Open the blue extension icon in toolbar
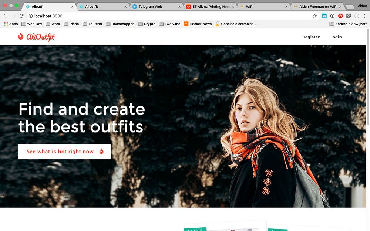 (324, 16)
